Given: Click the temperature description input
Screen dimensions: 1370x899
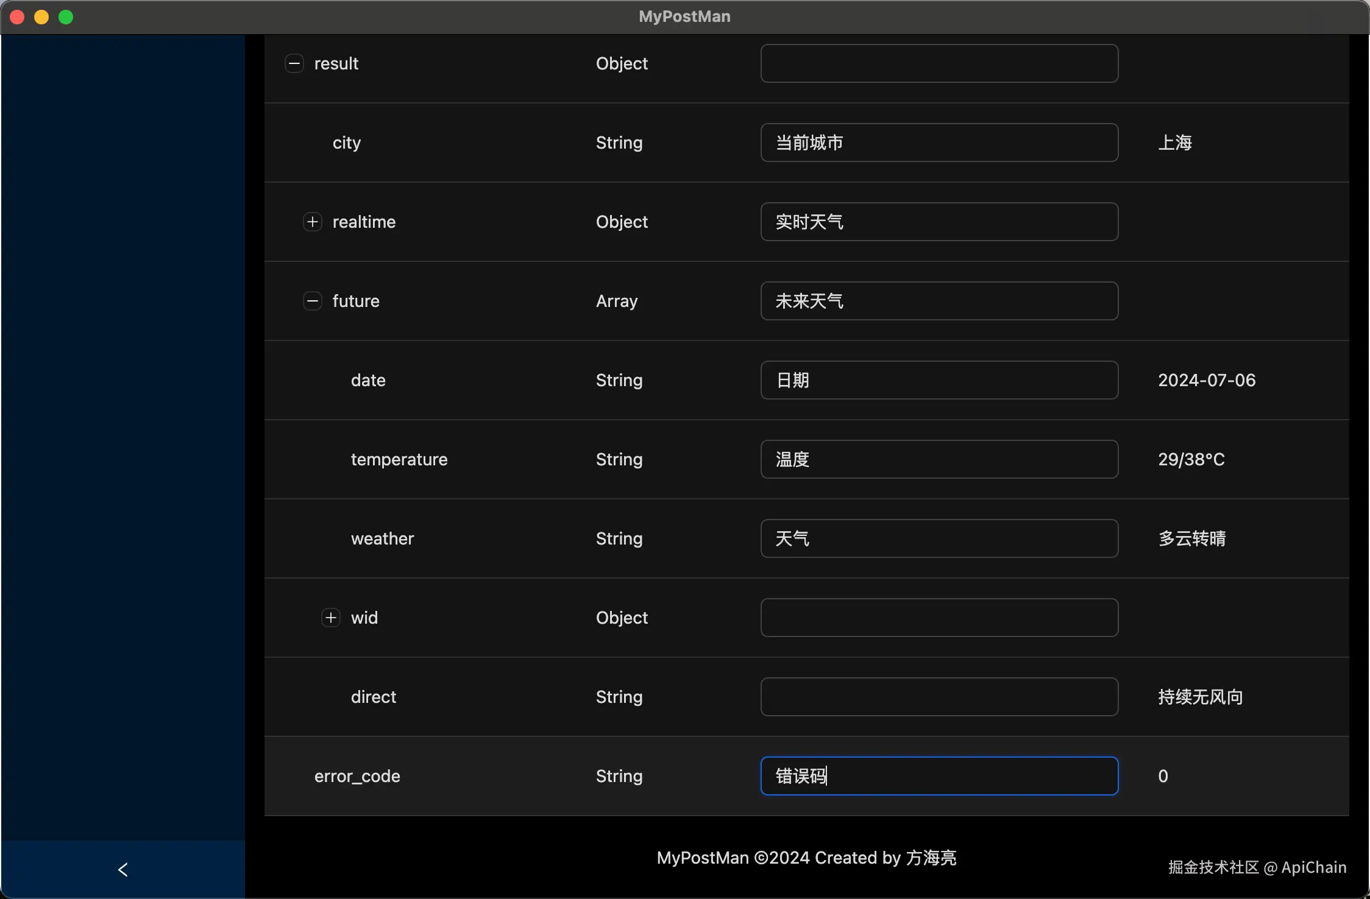Looking at the screenshot, I should coord(939,459).
